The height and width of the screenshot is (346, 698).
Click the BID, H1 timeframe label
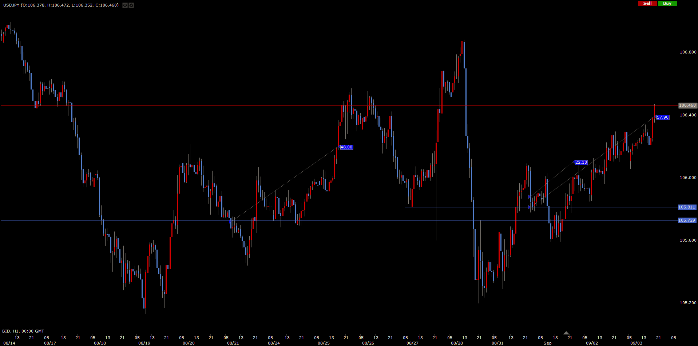[x=23, y=331]
